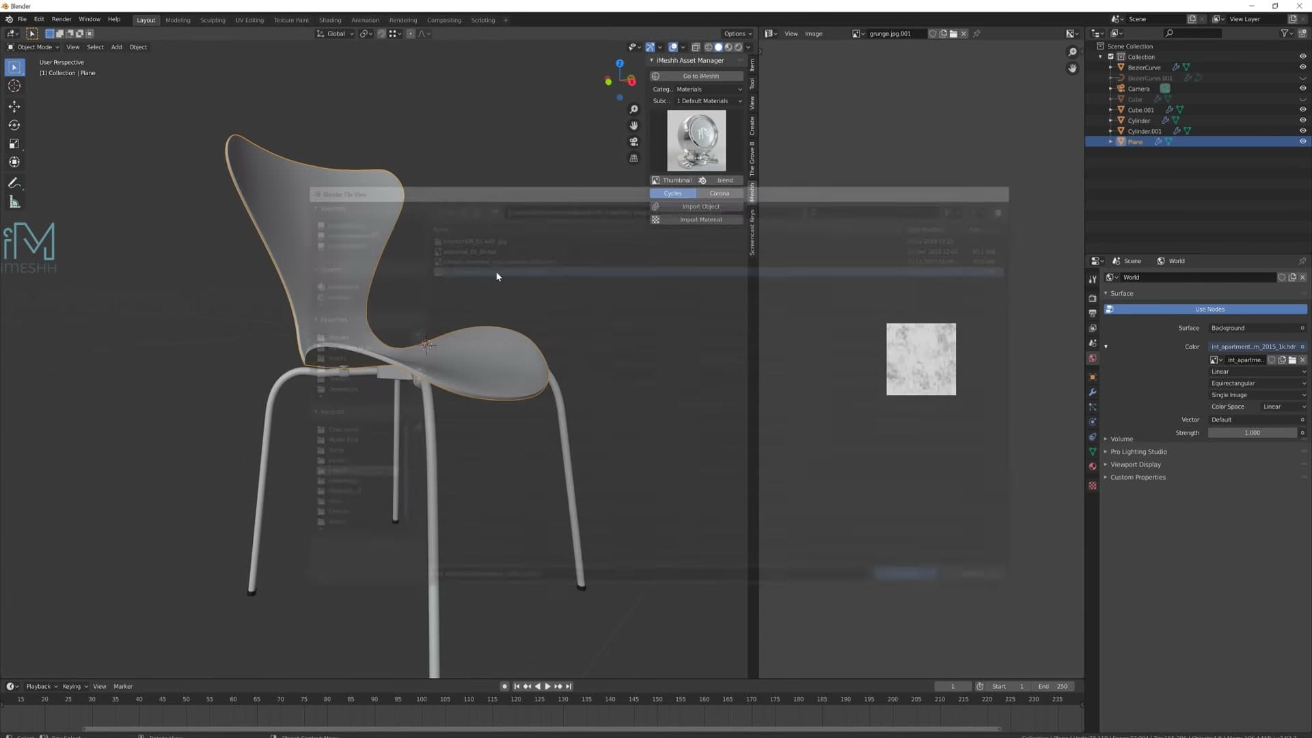Expand Pro Lighting Studio panel
The image size is (1312, 738).
pos(1138,452)
